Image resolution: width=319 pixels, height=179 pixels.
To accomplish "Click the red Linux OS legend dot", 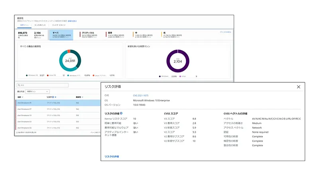I will (x=48, y=75).
